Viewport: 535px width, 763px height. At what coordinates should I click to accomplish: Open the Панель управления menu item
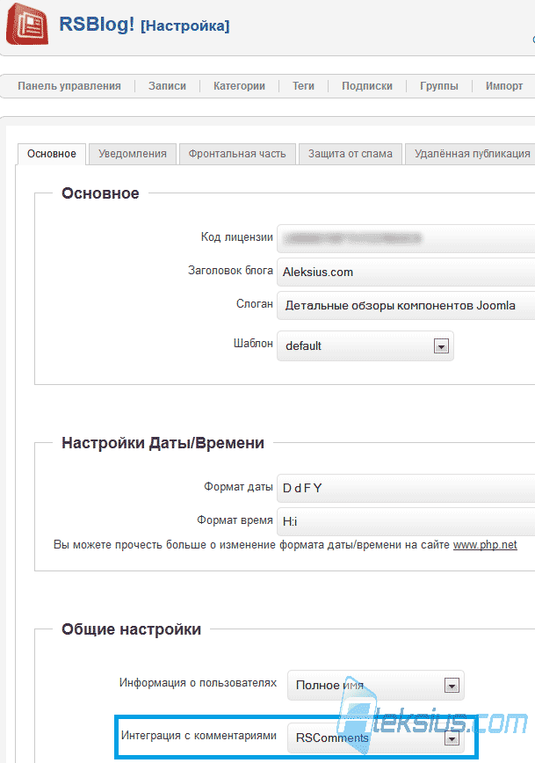pos(69,86)
